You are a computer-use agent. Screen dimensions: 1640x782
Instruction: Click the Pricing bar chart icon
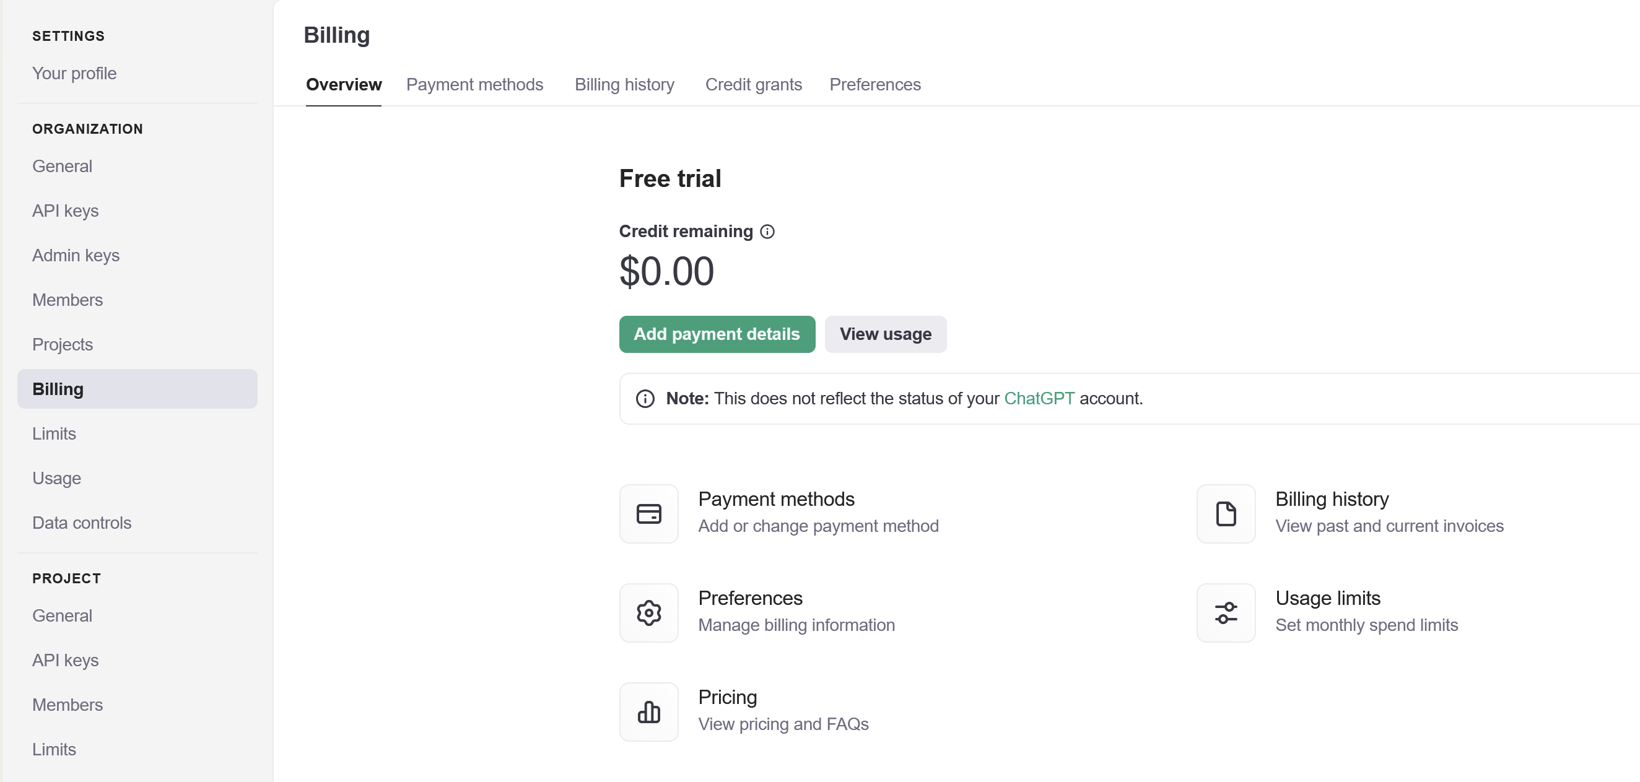(x=648, y=712)
